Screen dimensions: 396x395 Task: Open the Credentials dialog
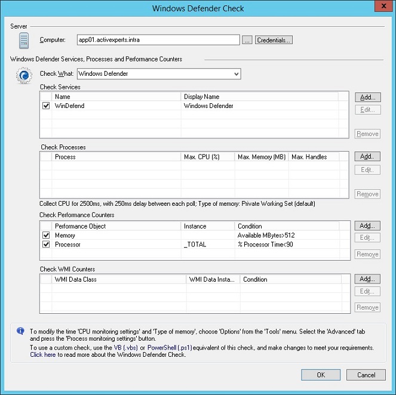pos(274,40)
